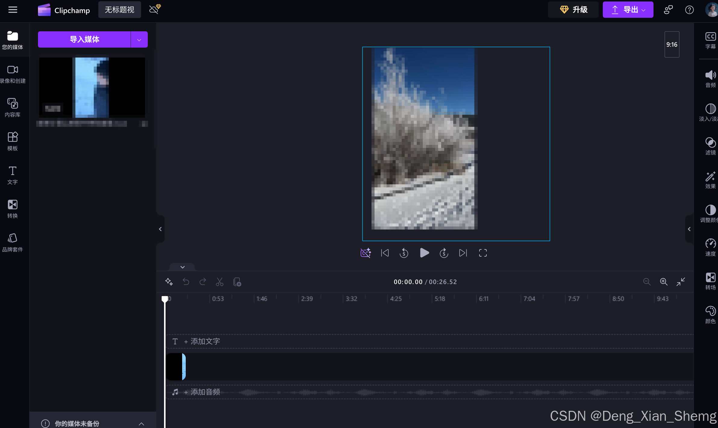This screenshot has width=718, height=428.
Task: Click the timeline playhead marker
Action: click(x=165, y=299)
